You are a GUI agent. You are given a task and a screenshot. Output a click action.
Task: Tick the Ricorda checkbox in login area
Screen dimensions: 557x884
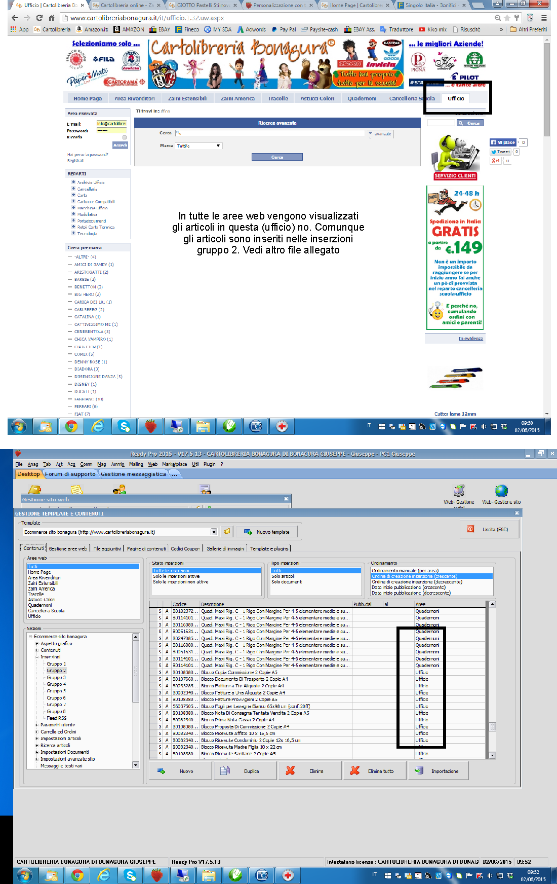pyautogui.click(x=125, y=137)
